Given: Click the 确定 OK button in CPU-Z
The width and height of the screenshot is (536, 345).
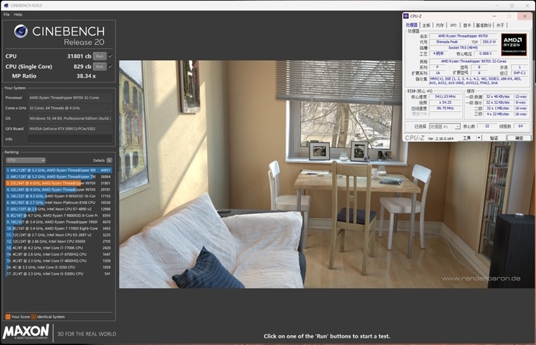Looking at the screenshot, I should (519, 138).
